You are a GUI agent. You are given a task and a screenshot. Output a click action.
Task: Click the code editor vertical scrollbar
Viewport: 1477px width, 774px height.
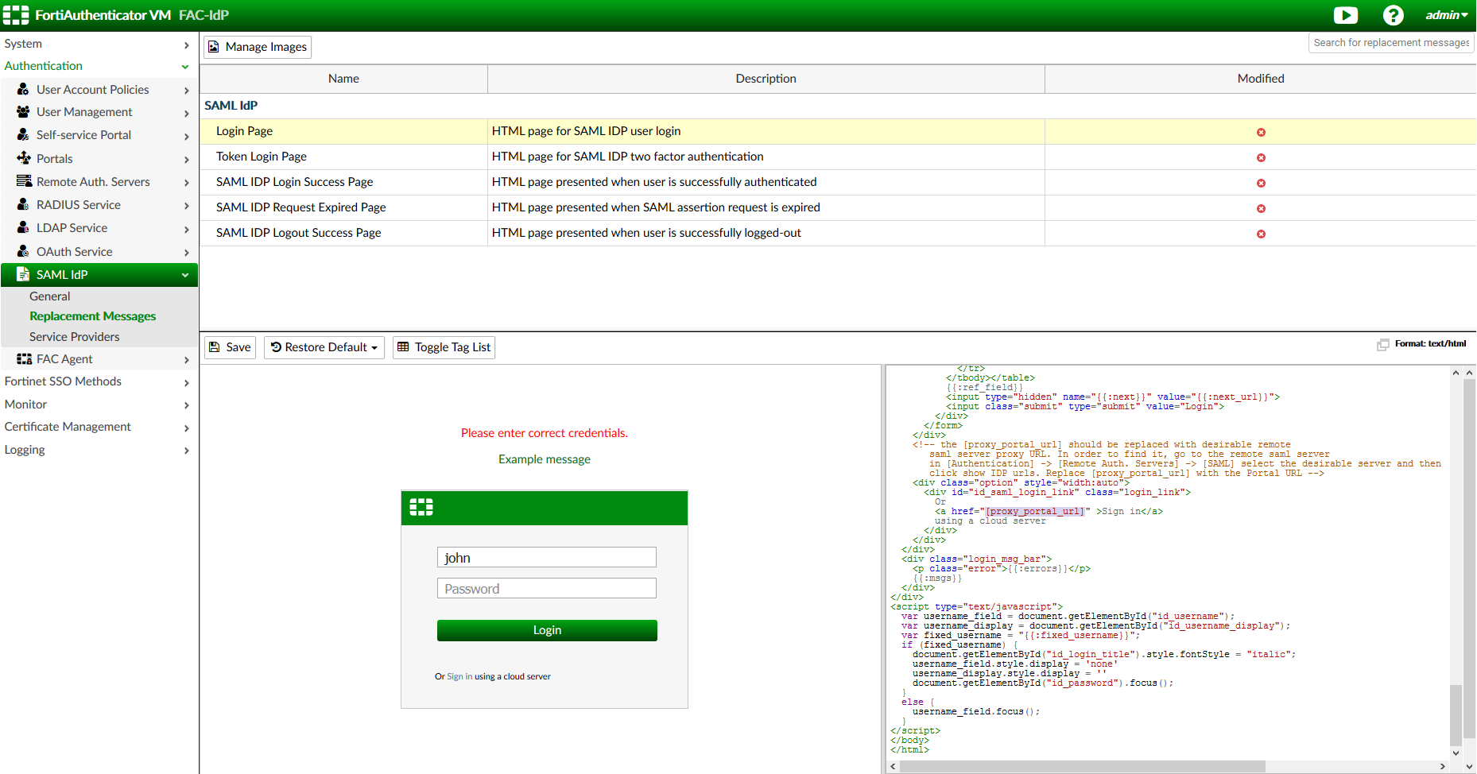[1456, 714]
